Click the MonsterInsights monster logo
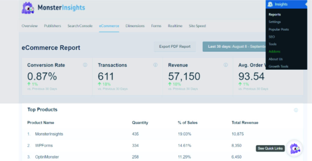Screen dimensions: 312x161 [x=28, y=8]
